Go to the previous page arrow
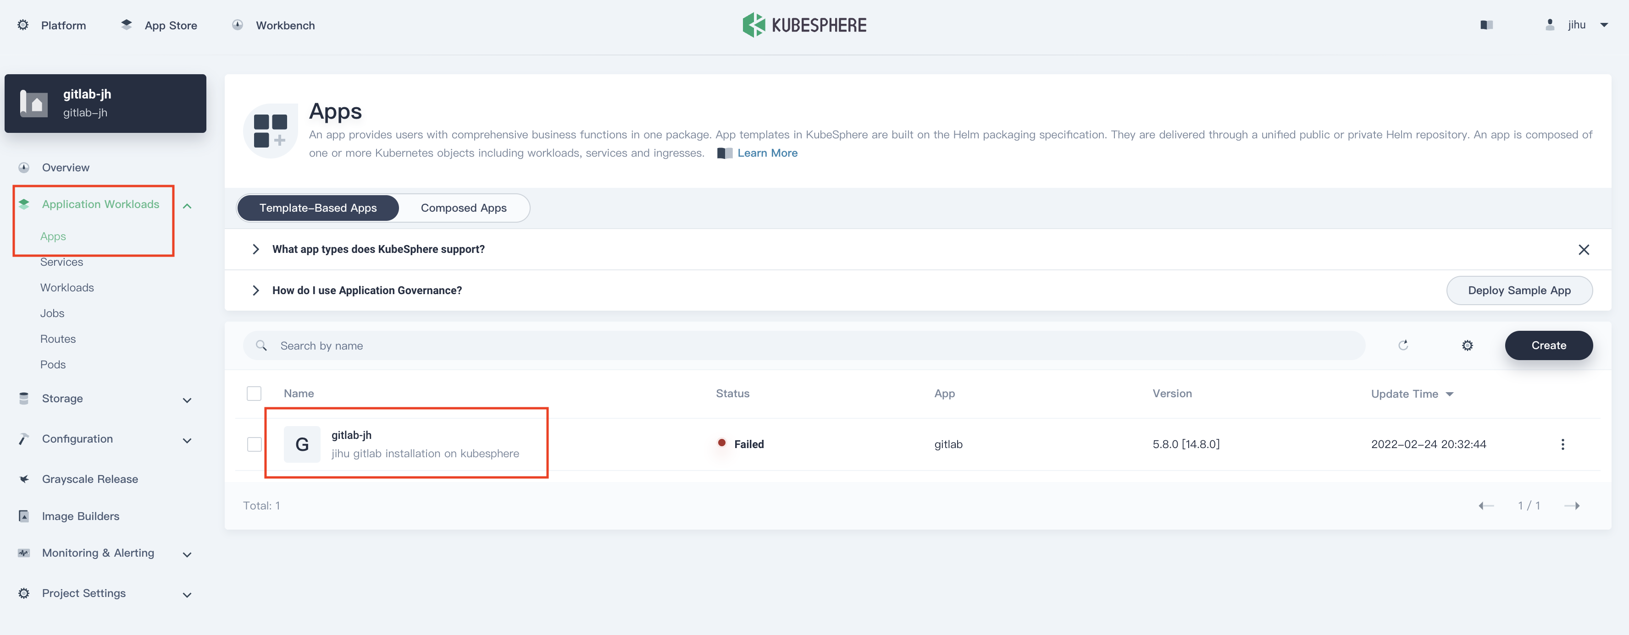The width and height of the screenshot is (1629, 635). point(1487,505)
